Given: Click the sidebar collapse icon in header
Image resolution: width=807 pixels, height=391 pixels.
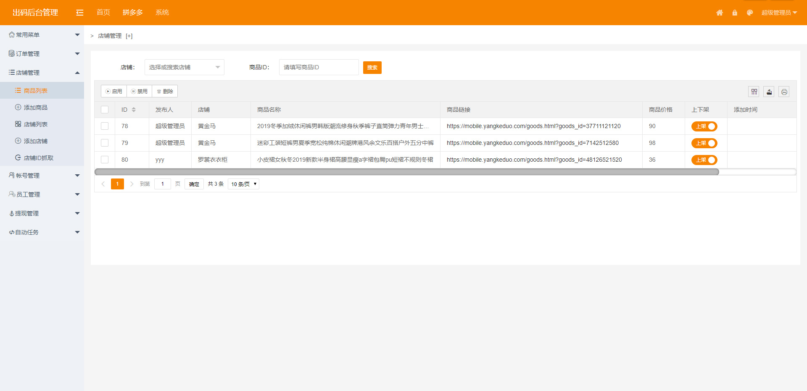Looking at the screenshot, I should pyautogui.click(x=79, y=13).
